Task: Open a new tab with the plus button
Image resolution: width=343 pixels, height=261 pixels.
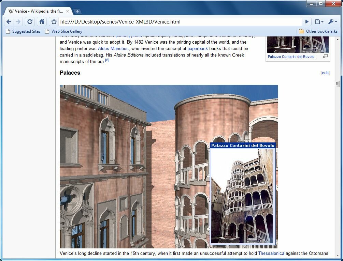Action: coord(77,11)
